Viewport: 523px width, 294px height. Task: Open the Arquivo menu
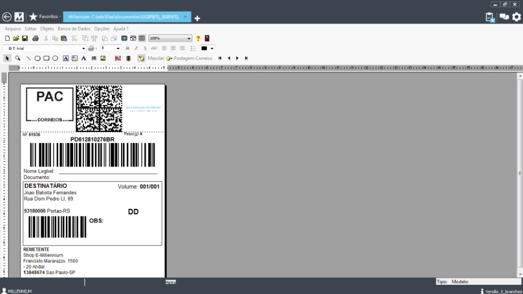tap(13, 29)
